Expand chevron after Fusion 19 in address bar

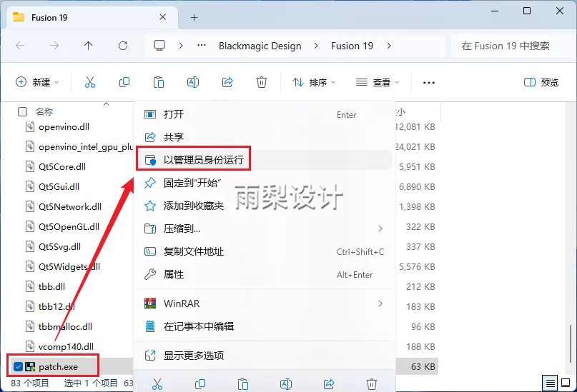pyautogui.click(x=389, y=46)
